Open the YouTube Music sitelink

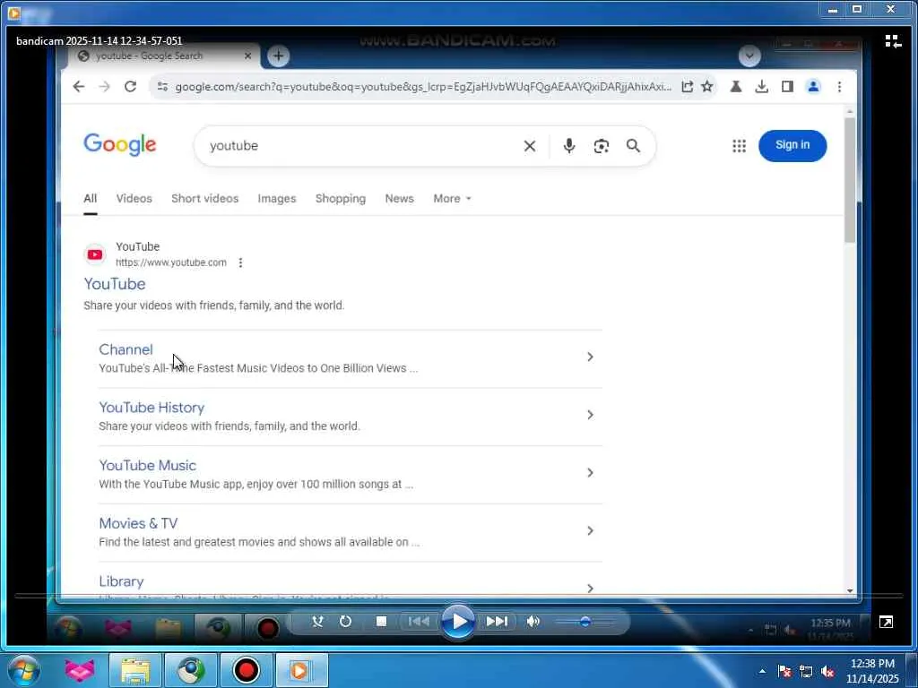click(x=148, y=465)
